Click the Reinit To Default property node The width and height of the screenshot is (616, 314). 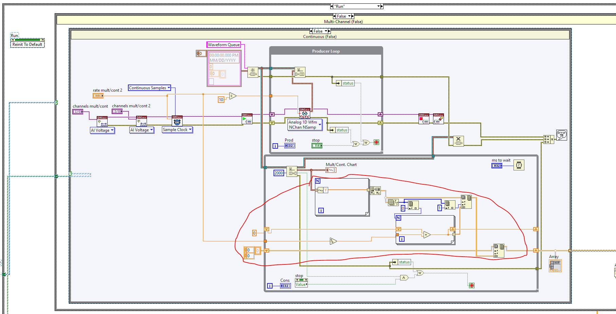(27, 44)
